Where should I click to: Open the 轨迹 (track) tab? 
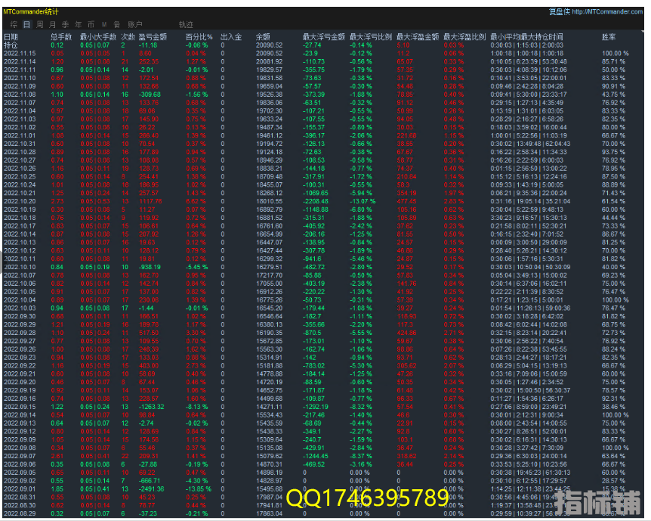pos(186,25)
